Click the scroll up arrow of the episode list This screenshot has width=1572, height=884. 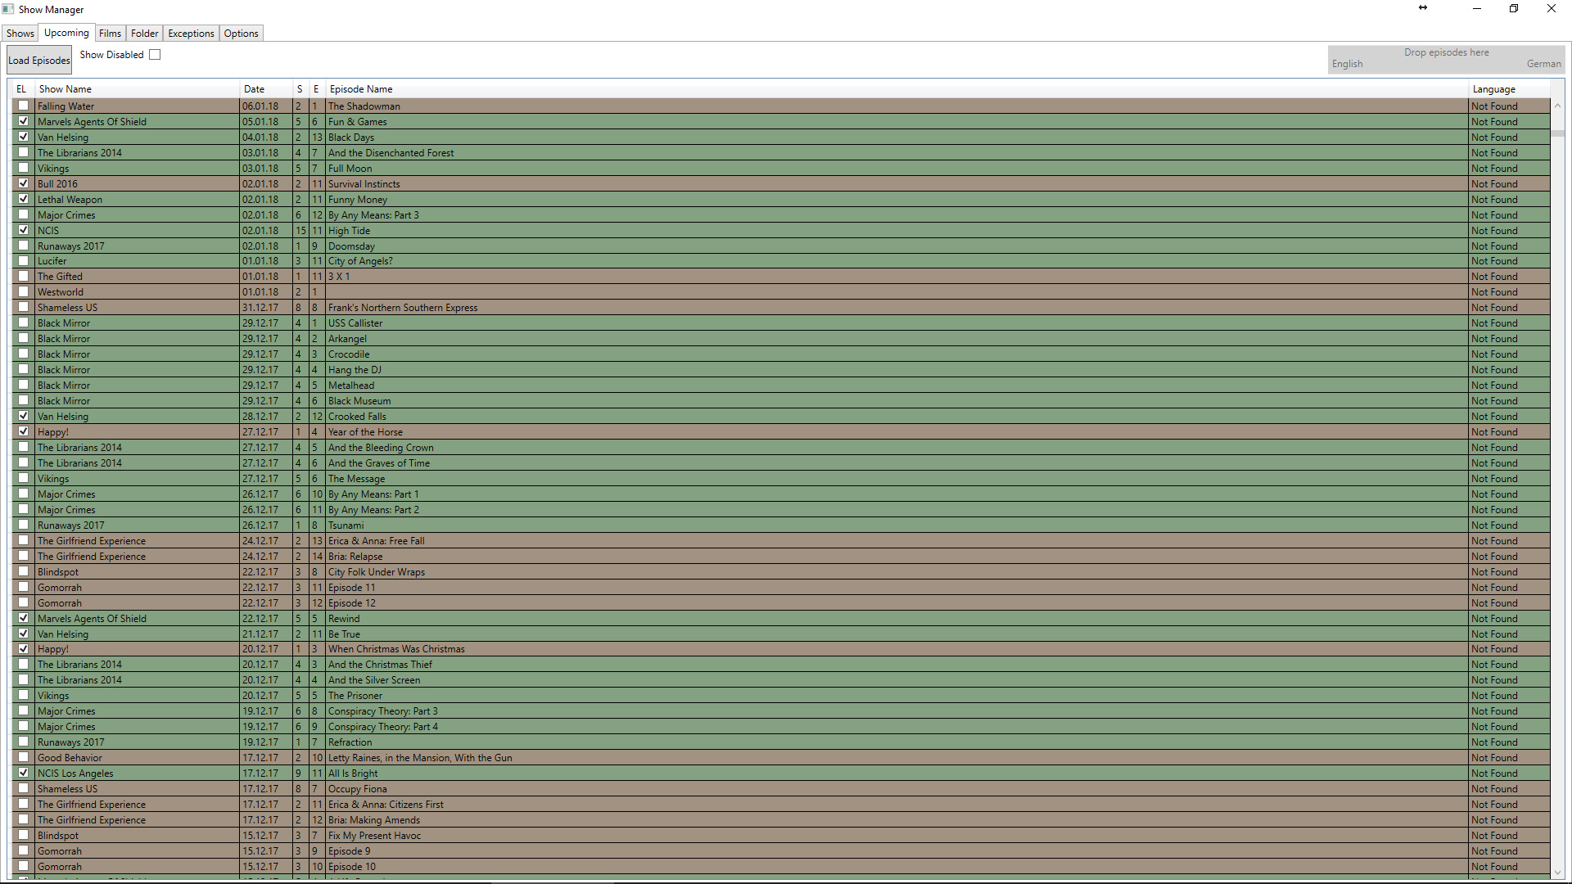1557,106
